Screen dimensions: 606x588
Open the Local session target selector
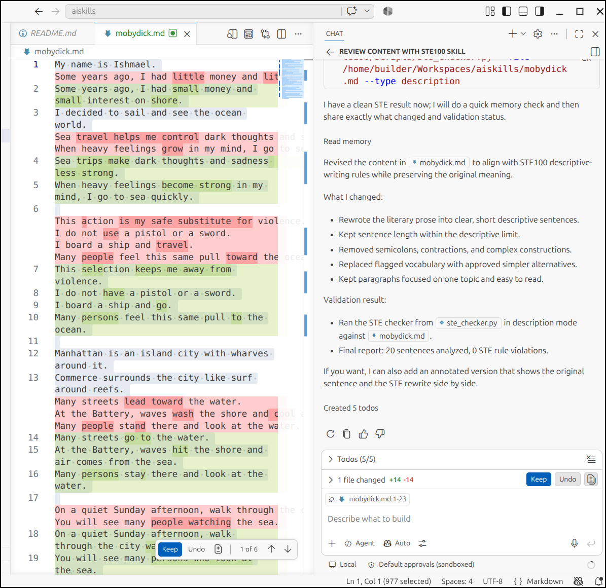pos(342,565)
